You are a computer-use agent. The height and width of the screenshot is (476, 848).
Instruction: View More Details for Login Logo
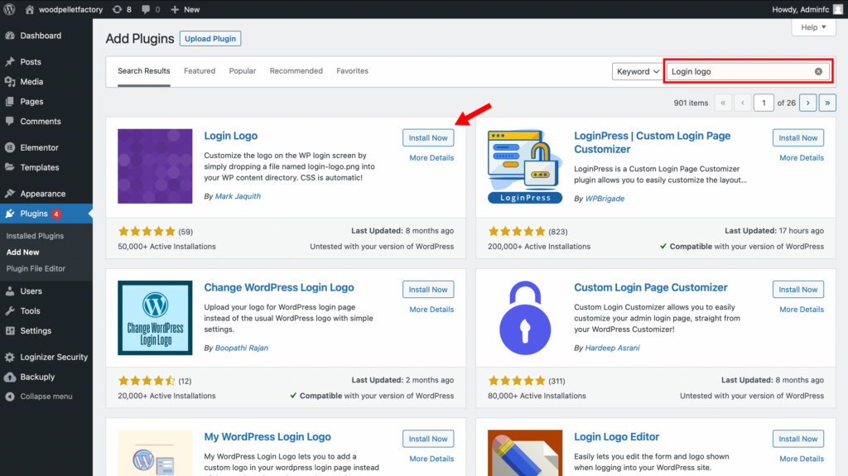(x=431, y=158)
